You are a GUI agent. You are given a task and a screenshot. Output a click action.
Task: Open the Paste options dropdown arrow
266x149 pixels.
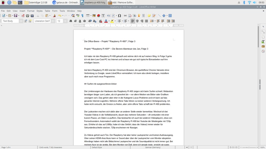(50, 15)
